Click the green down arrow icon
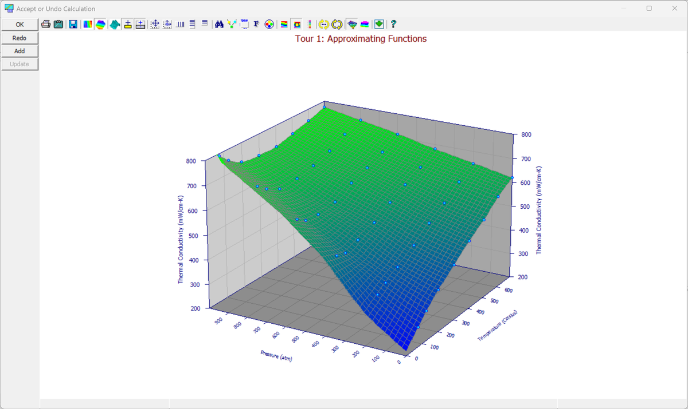The width and height of the screenshot is (688, 409). tap(379, 24)
